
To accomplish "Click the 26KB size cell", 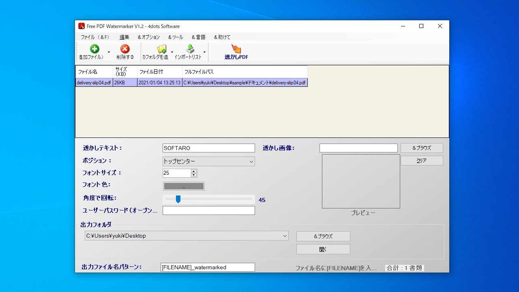I will [x=125, y=83].
